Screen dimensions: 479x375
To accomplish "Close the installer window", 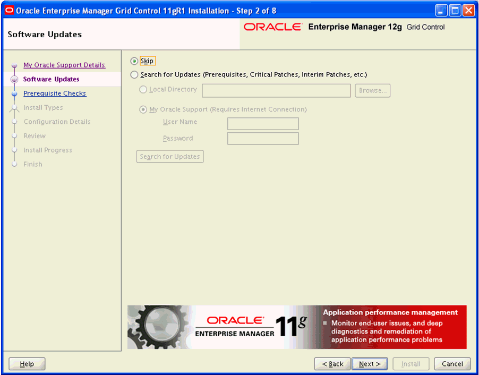I will point(468,11).
